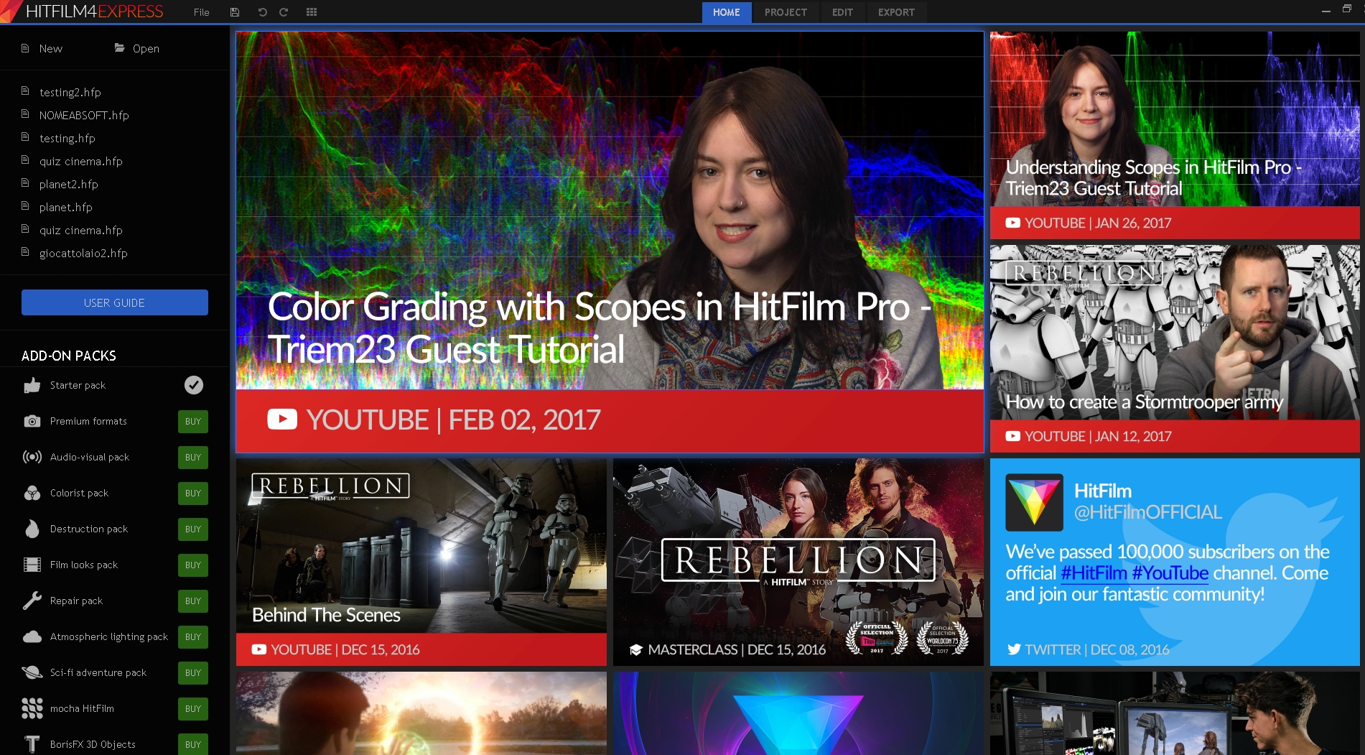This screenshot has width=1365, height=755.
Task: Open recent project giocattolaio2.hfp
Action: [83, 253]
